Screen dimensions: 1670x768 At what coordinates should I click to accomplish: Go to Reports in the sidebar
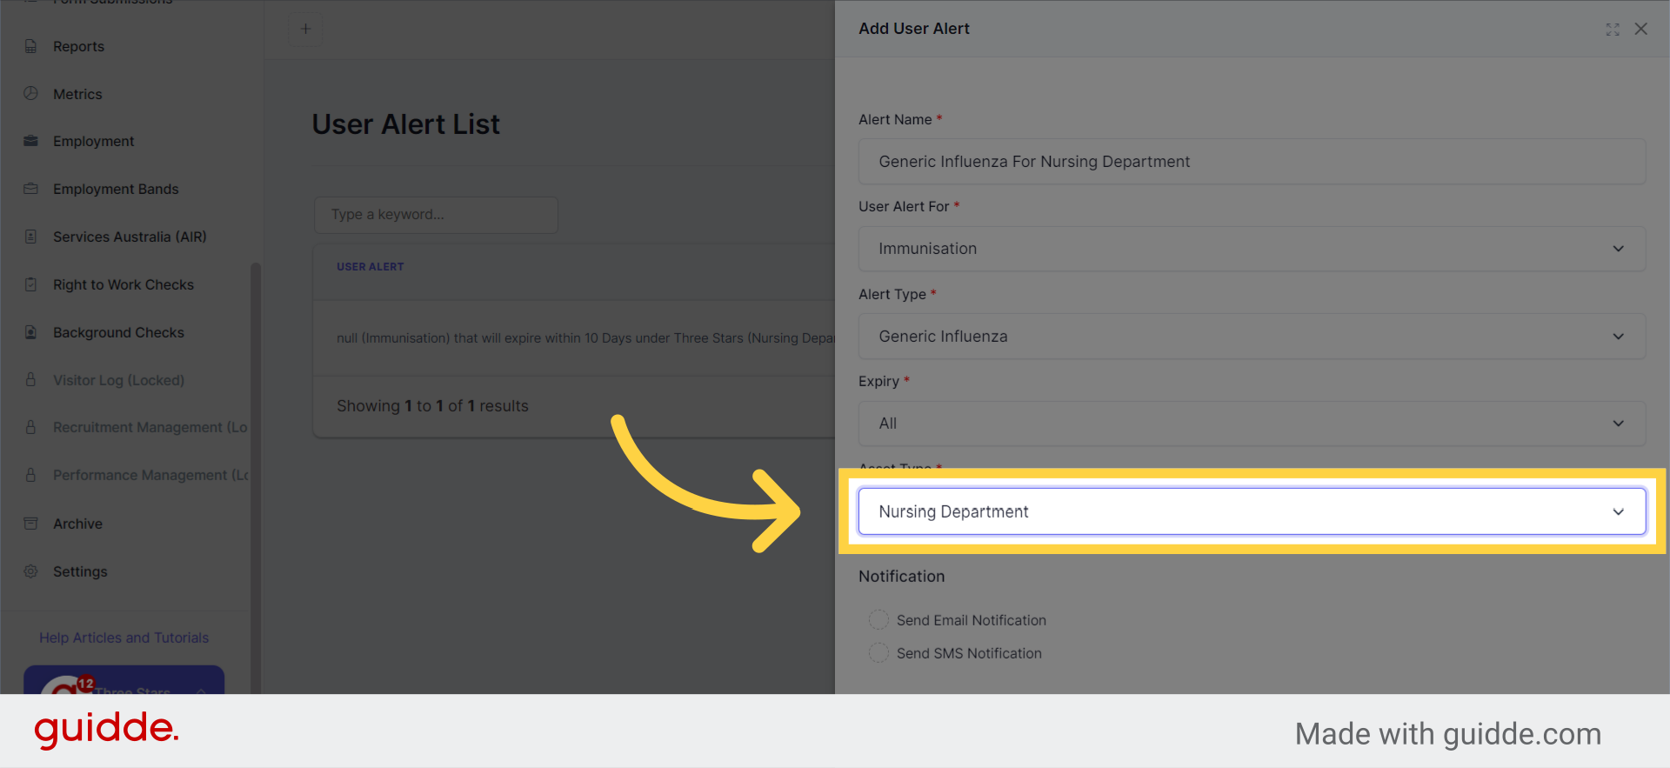pyautogui.click(x=78, y=46)
